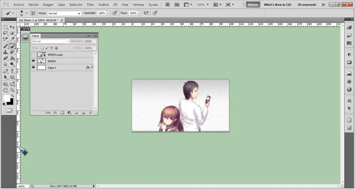
Task: Open the Edición menu
Action: click(34, 5)
